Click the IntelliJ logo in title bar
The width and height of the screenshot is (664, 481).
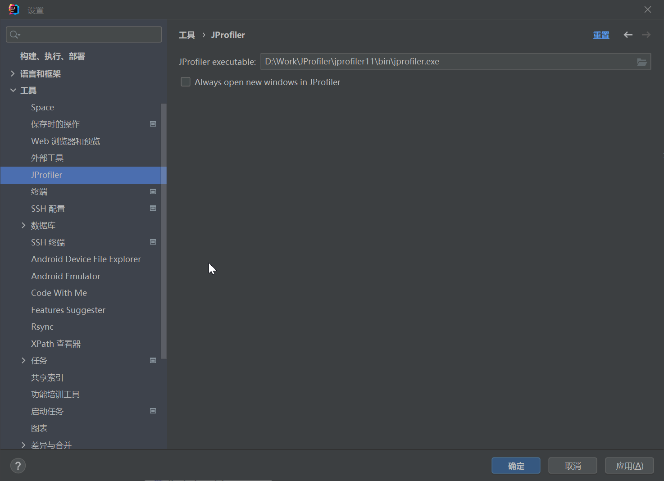(14, 9)
